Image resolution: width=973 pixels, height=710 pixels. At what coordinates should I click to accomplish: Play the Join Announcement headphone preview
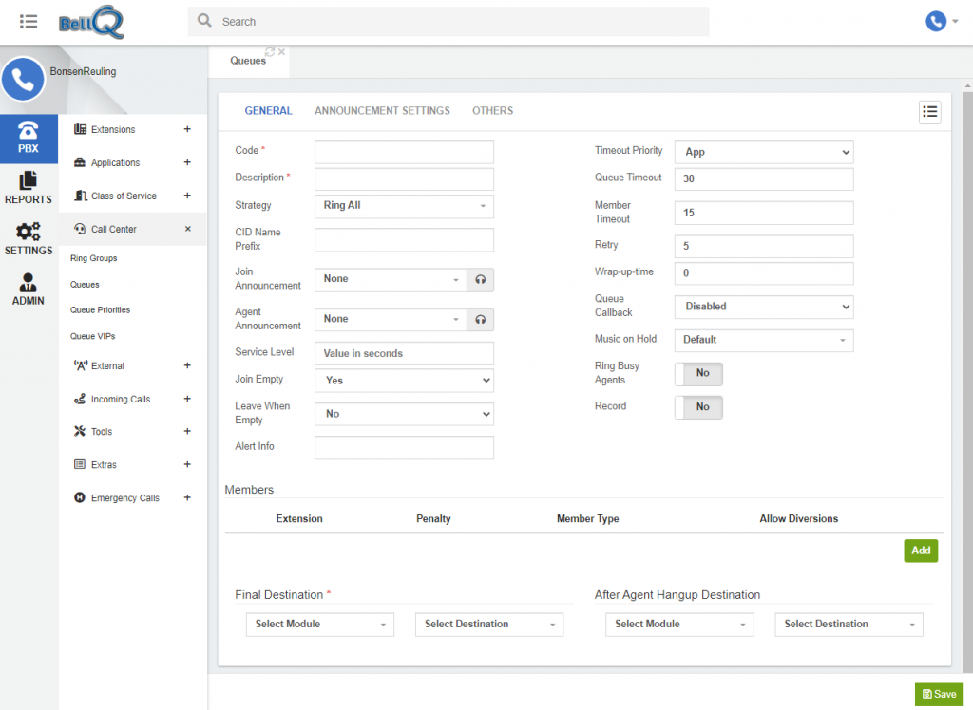pyautogui.click(x=480, y=280)
